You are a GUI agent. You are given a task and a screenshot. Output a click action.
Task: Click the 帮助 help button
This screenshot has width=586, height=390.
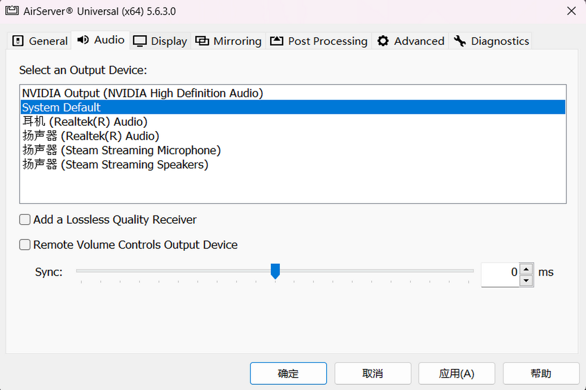tap(540, 373)
